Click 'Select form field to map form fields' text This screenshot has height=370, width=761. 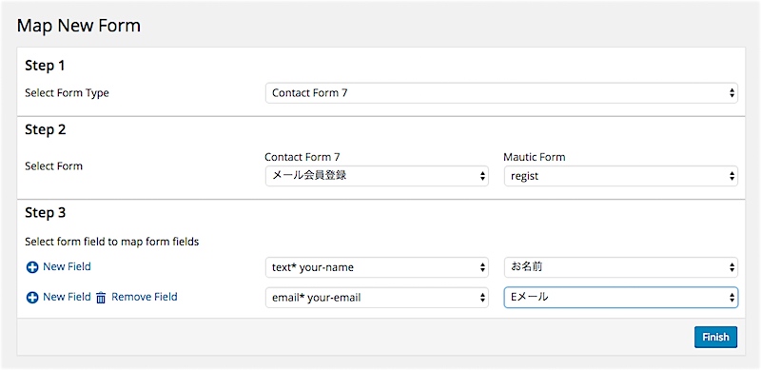(x=112, y=242)
